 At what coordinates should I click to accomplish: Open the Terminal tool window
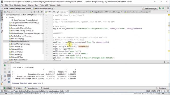point(45,88)
